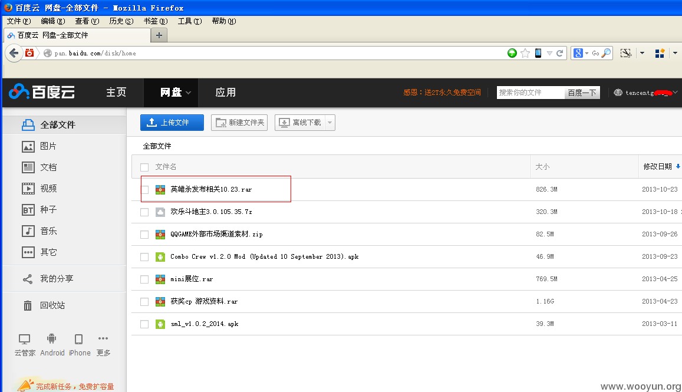Sort by 修改日期 column arrow
The width and height of the screenshot is (682, 392).
click(678, 166)
